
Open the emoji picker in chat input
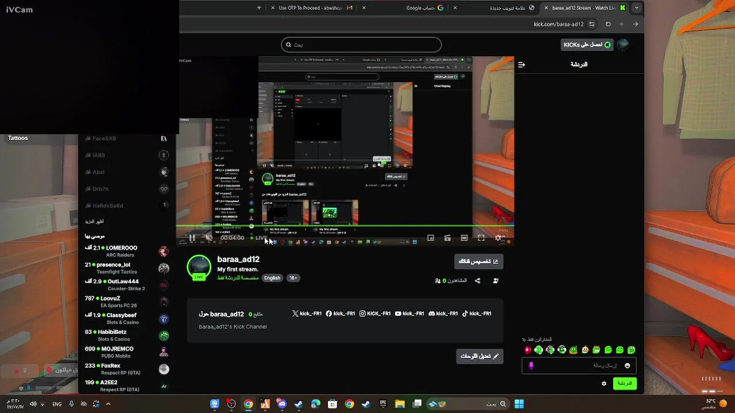tap(627, 365)
